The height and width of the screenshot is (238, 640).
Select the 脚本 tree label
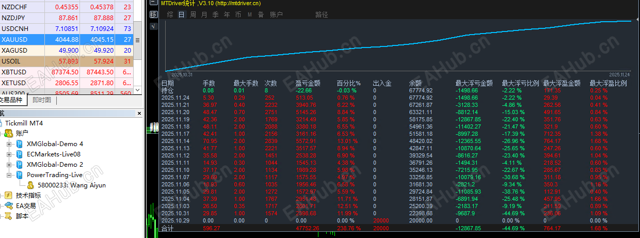(22, 216)
